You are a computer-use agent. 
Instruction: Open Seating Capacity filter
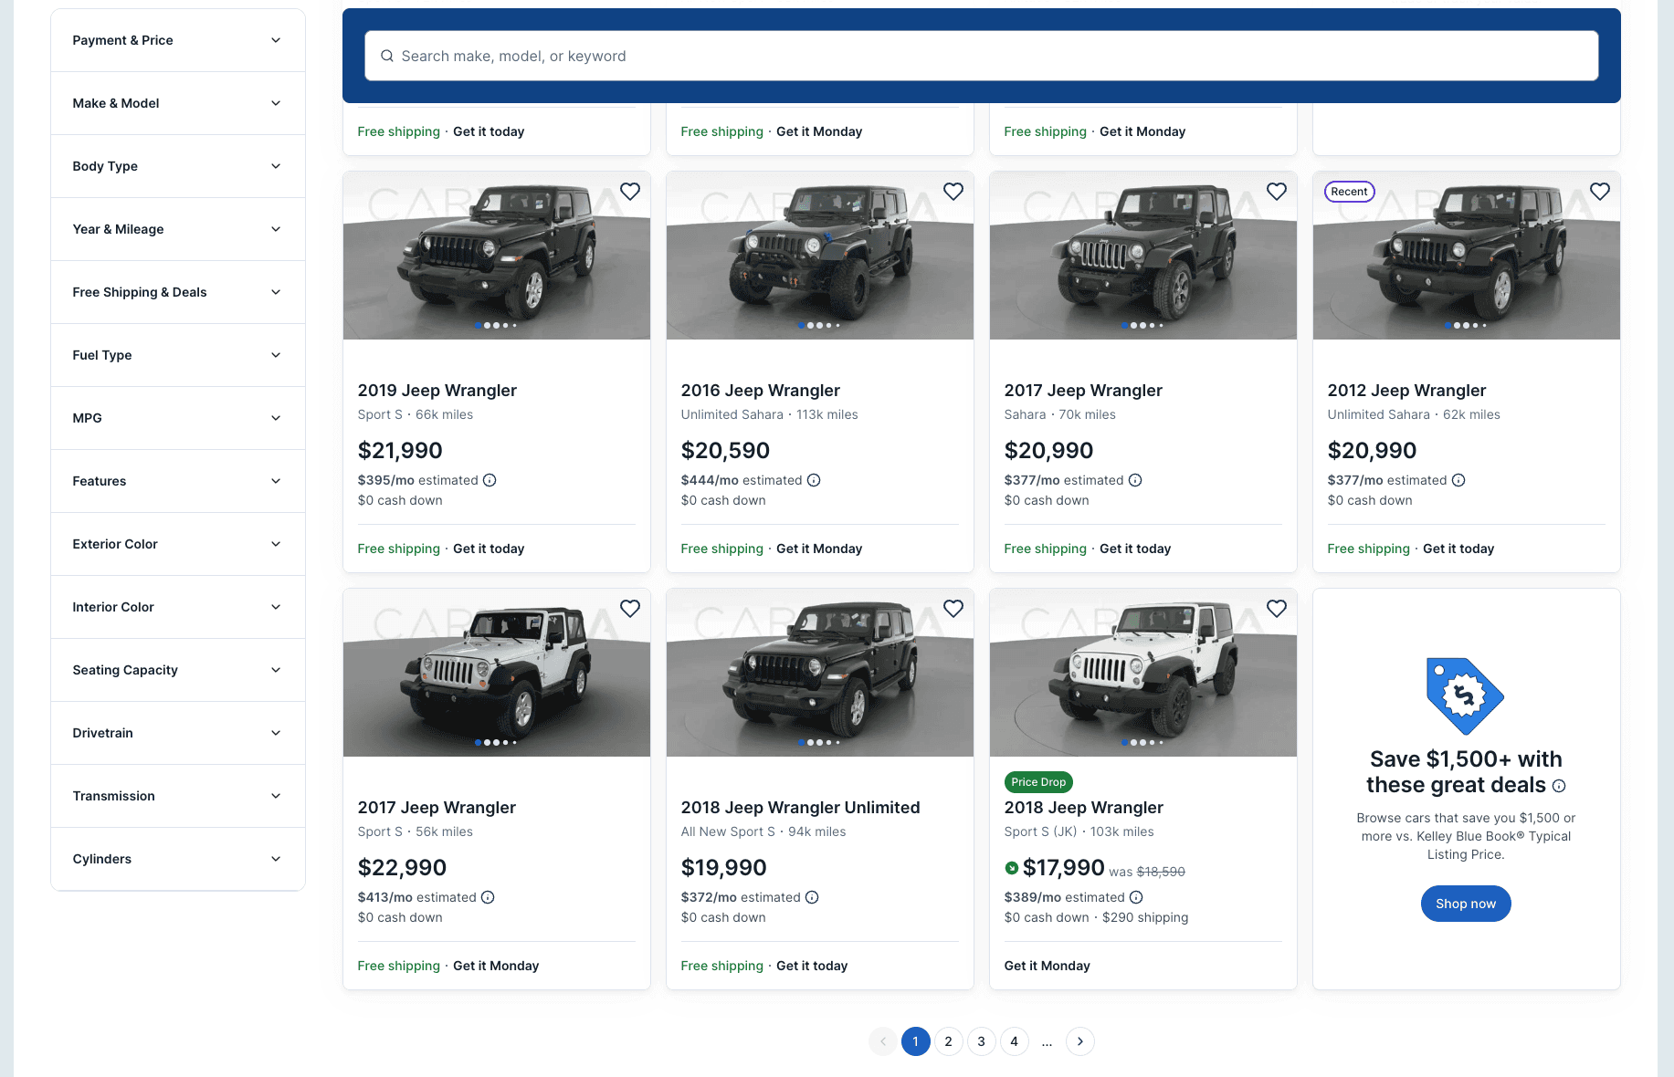click(x=178, y=670)
